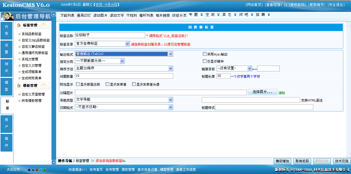Click the sidebar scroll-down arrow icon
The width and height of the screenshot is (351, 174).
(x=54, y=162)
